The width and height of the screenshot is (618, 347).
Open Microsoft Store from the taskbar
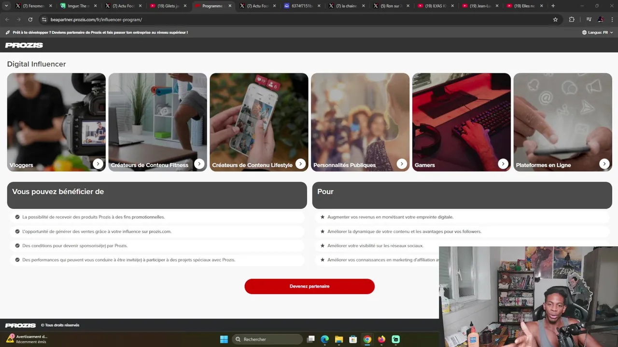coord(353,339)
